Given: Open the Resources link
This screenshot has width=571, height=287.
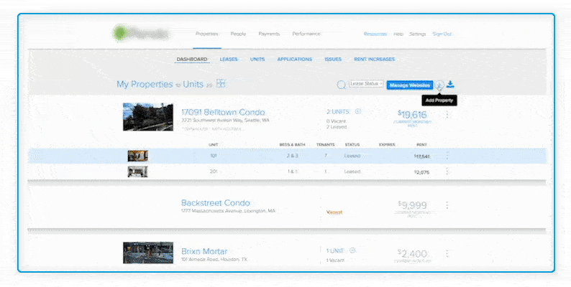Looking at the screenshot, I should click(375, 34).
